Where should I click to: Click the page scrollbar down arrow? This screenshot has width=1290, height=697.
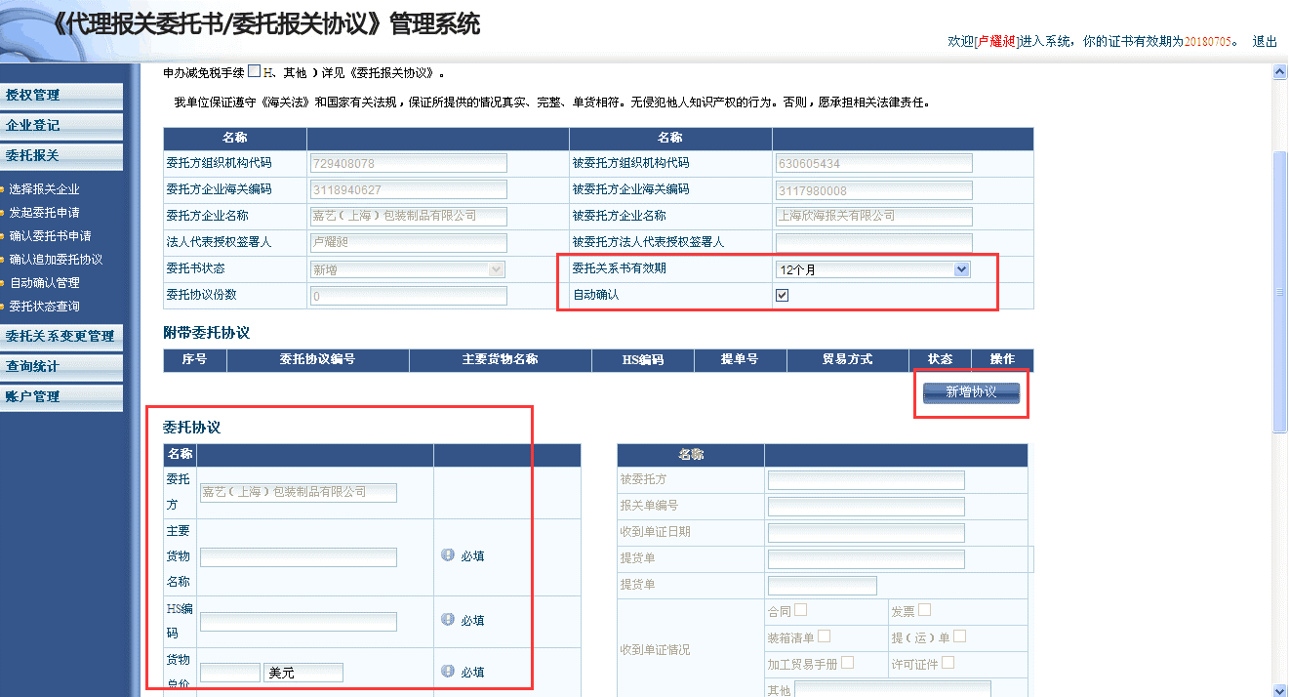[x=1279, y=689]
